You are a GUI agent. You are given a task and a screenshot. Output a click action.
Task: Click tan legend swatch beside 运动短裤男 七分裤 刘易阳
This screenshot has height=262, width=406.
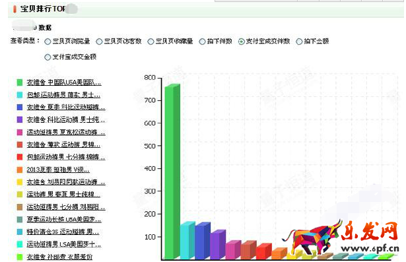point(20,207)
